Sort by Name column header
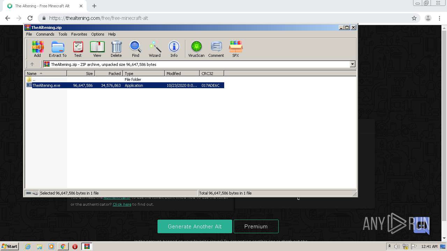The height and width of the screenshot is (251, 447). click(46, 73)
